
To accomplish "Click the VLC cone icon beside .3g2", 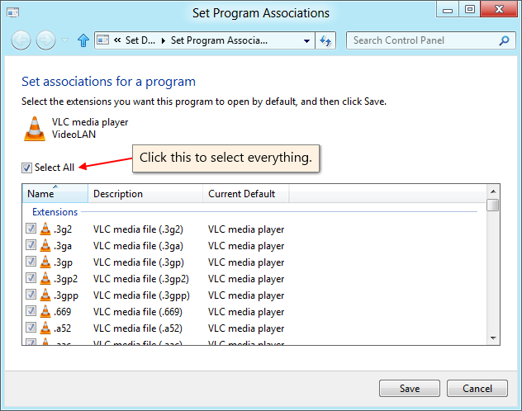I will click(x=45, y=229).
